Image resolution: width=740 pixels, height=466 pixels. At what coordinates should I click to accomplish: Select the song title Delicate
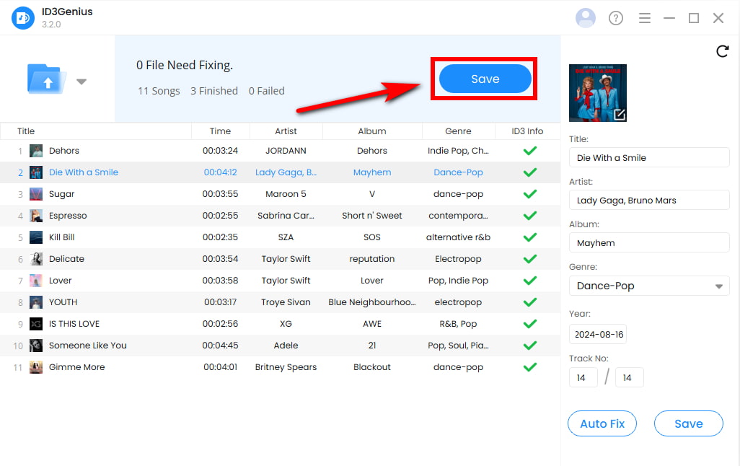[x=66, y=259]
